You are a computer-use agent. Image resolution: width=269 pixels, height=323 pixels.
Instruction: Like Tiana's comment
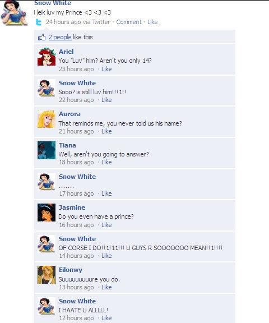coord(106,162)
